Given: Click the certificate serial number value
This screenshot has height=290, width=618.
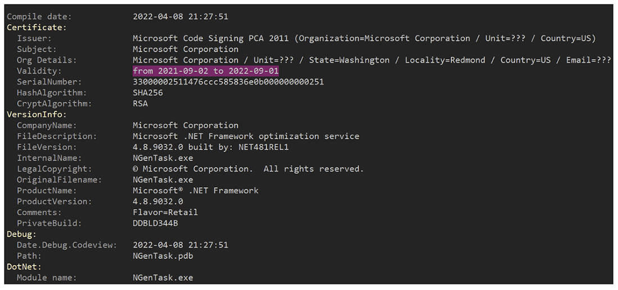Looking at the screenshot, I should coord(228,82).
